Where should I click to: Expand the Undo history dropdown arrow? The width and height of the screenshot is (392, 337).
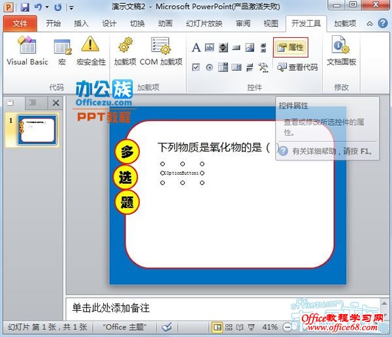[x=48, y=7]
